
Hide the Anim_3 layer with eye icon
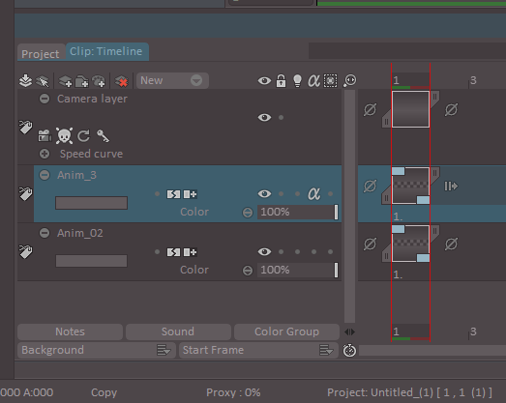click(264, 193)
